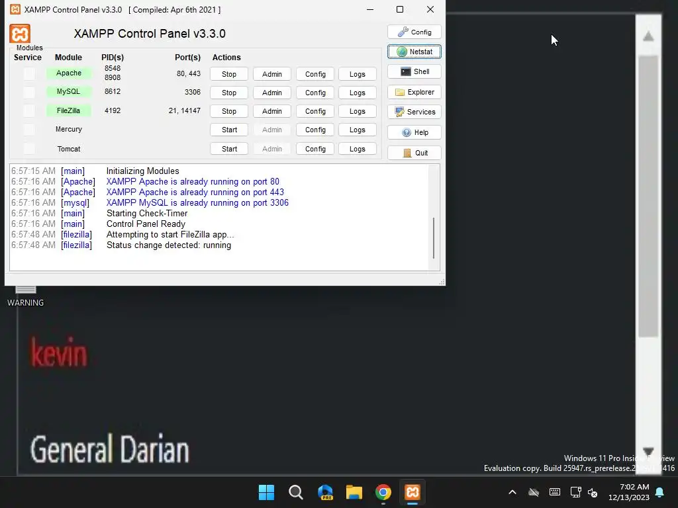Open Apache Admin page

tap(272, 74)
